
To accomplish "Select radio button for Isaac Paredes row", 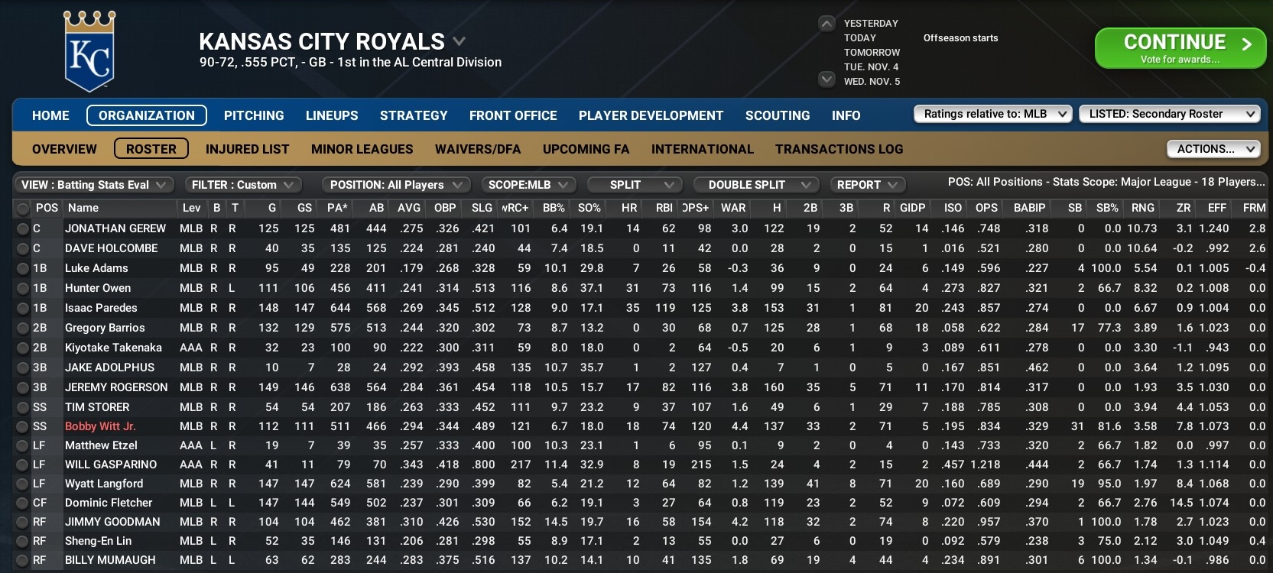I will [23, 308].
